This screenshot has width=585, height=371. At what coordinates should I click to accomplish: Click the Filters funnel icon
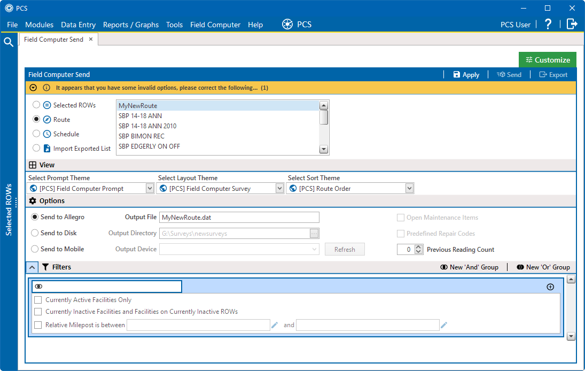tap(45, 267)
